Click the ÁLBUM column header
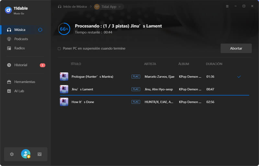Viewport: 259px width, 166px height. (184, 64)
